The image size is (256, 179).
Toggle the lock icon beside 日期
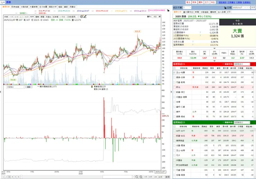pos(225,8)
